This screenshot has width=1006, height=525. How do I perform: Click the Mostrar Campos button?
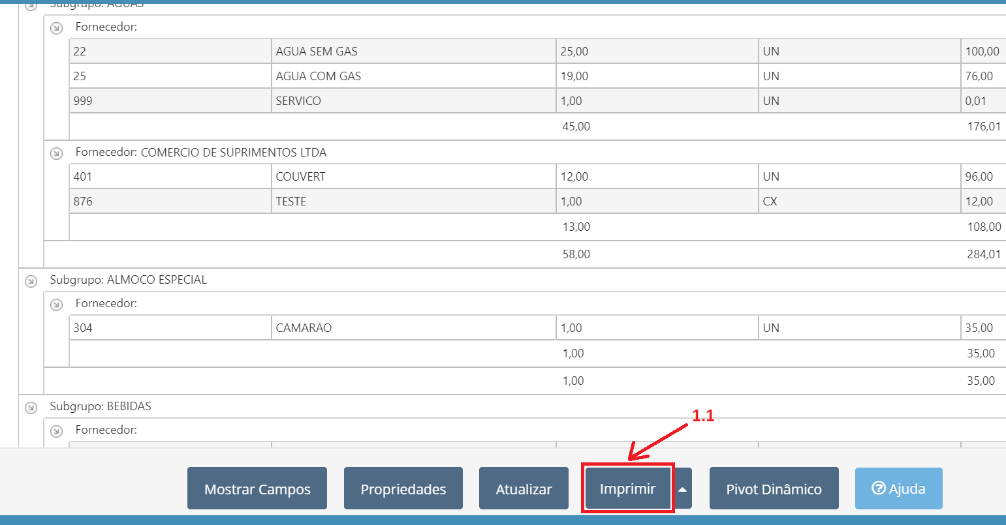(x=257, y=488)
